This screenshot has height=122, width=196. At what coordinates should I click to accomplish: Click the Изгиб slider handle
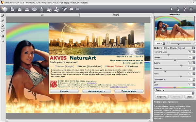click(x=181, y=76)
